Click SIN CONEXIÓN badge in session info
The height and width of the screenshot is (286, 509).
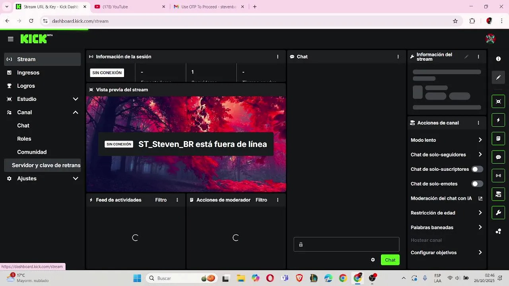107,73
